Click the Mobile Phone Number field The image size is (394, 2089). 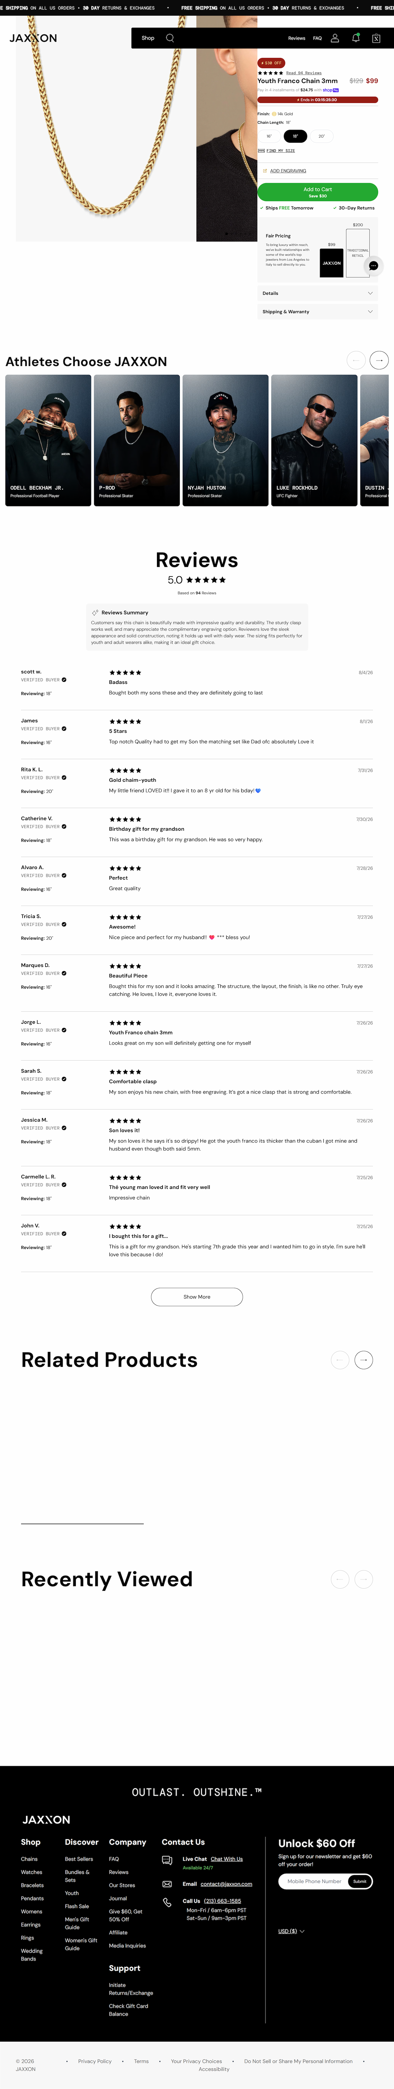click(315, 1881)
